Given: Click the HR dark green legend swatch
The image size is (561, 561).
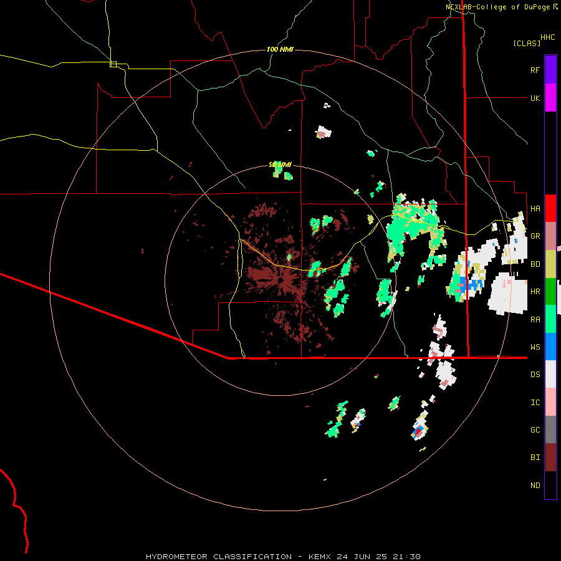Looking at the screenshot, I should click(x=550, y=291).
